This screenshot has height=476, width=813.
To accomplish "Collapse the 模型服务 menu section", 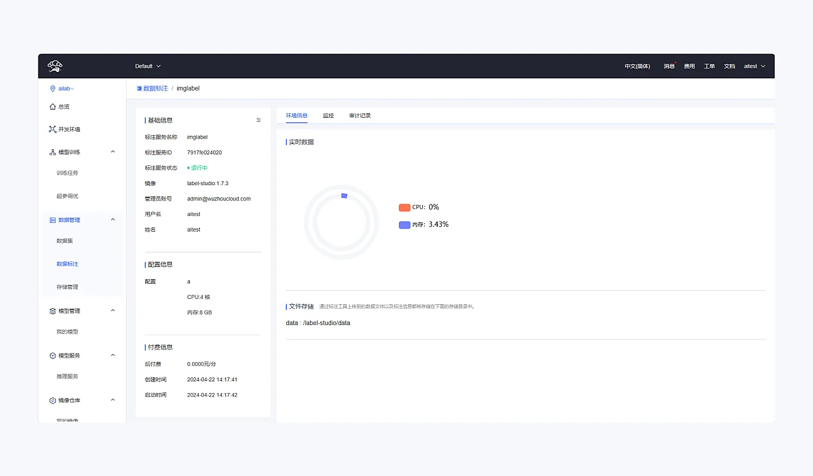I will pos(113,355).
